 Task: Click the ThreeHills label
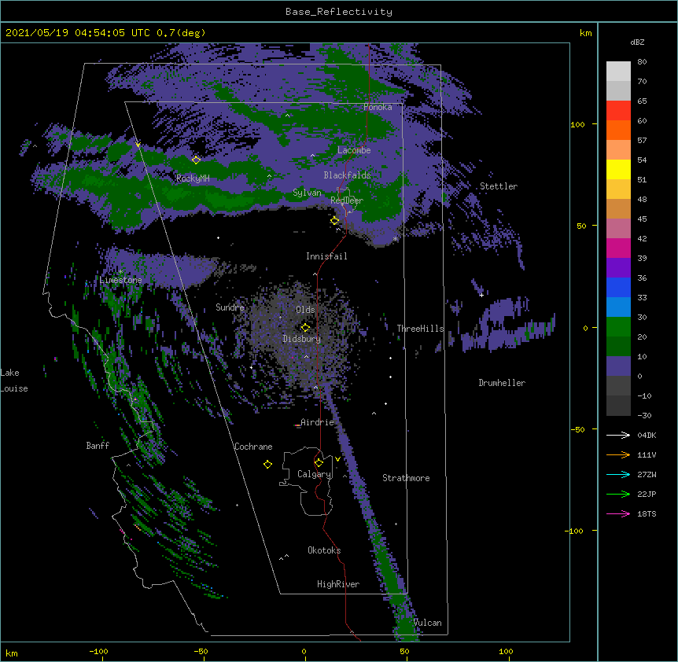(x=420, y=329)
